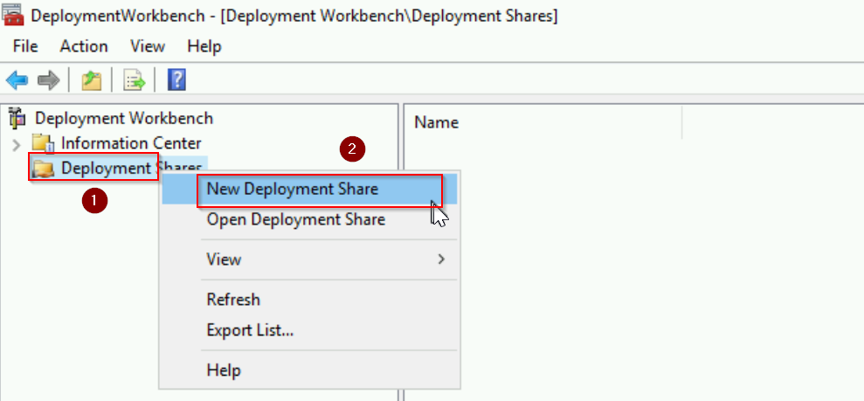Select Help in the context menu
Viewport: 864px width, 401px height.
[x=309, y=369]
